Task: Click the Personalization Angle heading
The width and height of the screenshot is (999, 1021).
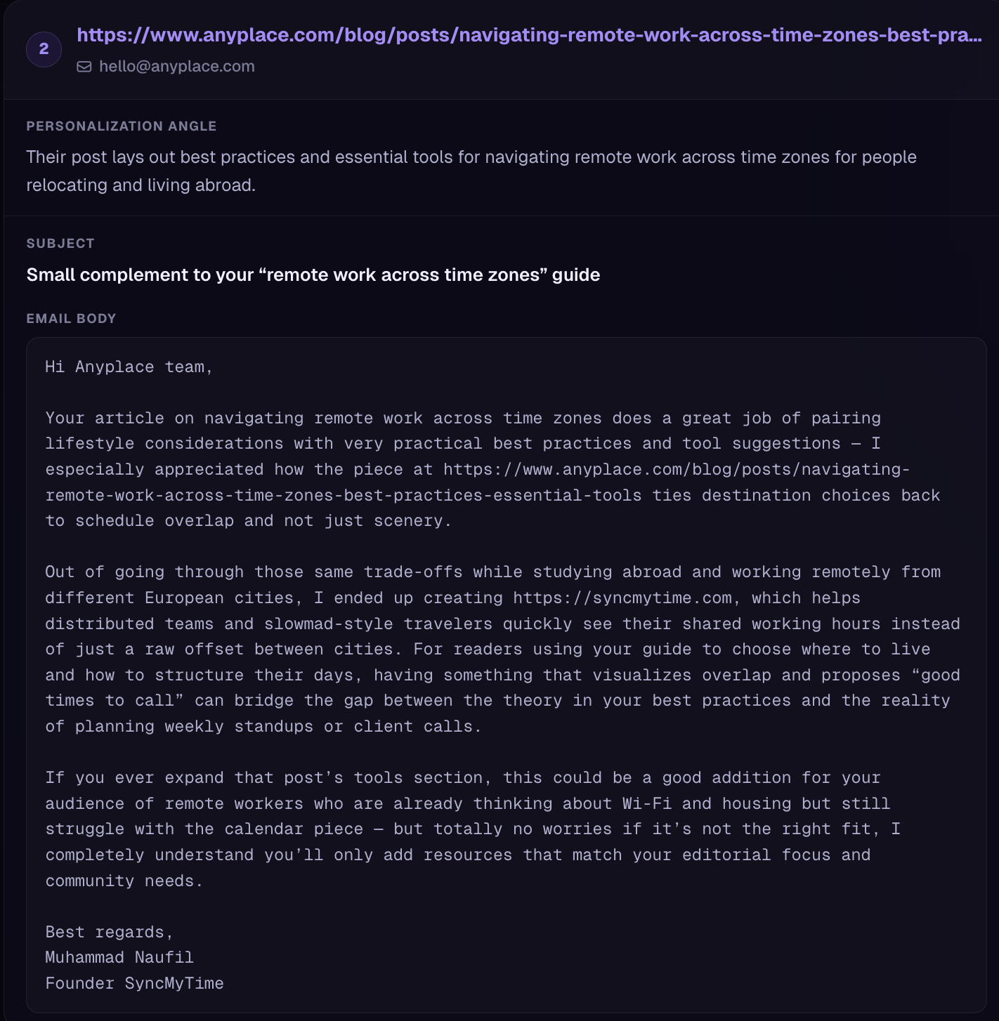Action: (122, 126)
